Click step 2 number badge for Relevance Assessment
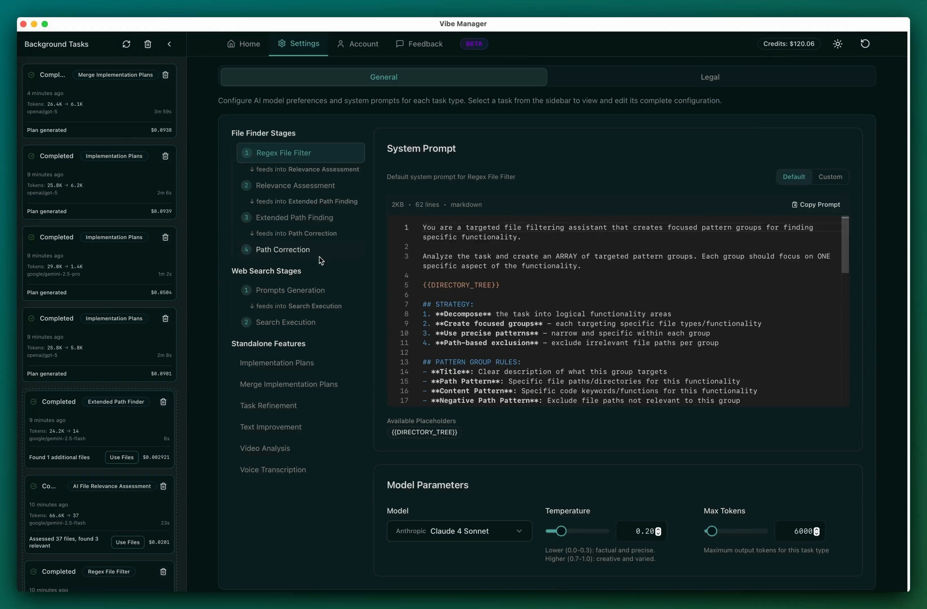927x609 pixels. 246,185
